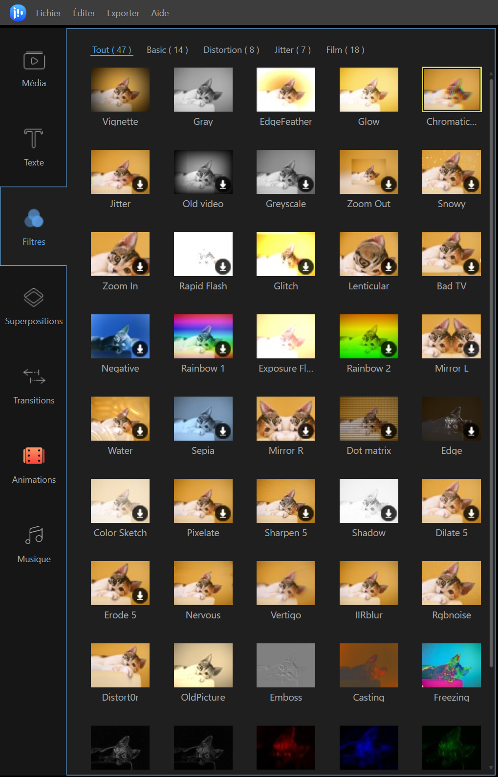The height and width of the screenshot is (777, 498).
Task: Open the Fichier menu
Action: [48, 13]
